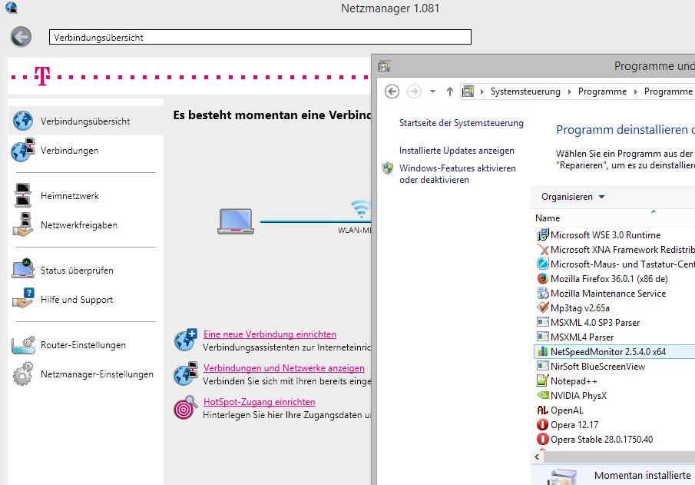This screenshot has width=695, height=485.
Task: Select the Netzwerkfreigaben sharing icon
Action: 22,225
